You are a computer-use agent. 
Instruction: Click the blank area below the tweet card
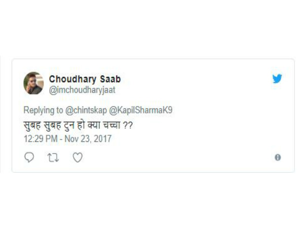[152, 200]
